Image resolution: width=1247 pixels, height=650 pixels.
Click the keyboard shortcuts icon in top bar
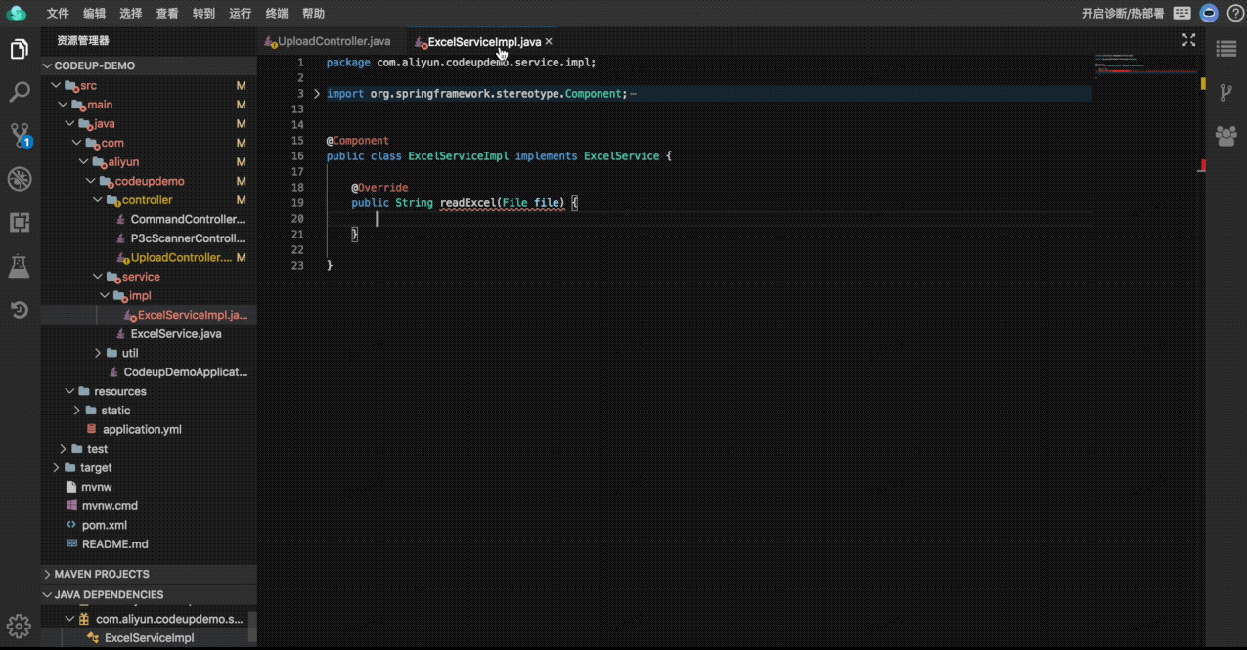[x=1182, y=13]
